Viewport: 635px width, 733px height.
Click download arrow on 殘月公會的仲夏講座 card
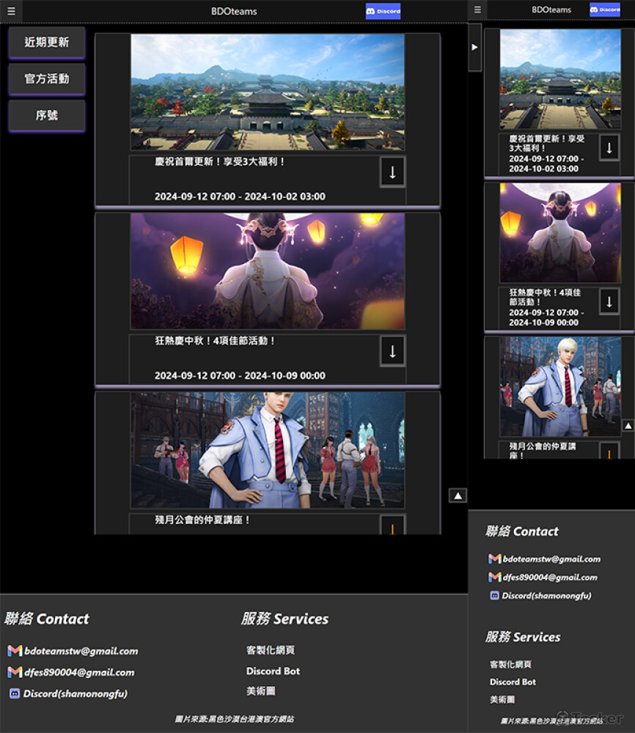392,526
